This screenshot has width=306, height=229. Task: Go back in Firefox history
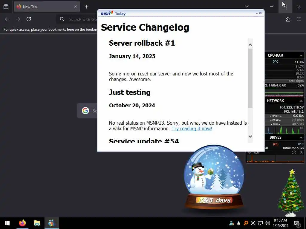tap(7, 19)
